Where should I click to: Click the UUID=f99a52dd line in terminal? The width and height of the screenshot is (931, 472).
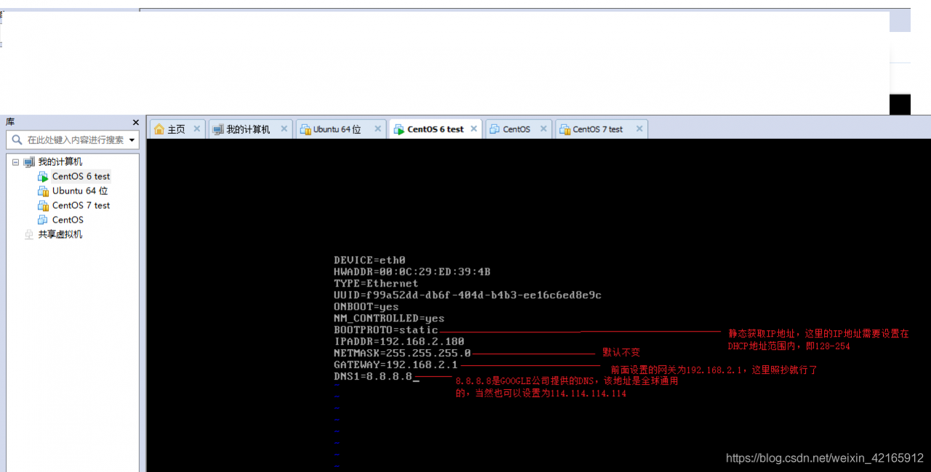click(x=468, y=295)
